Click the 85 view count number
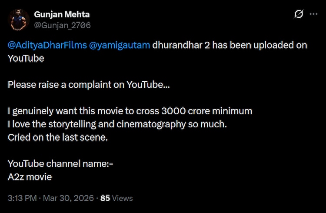Viewport: 326px width, 213px height. [105, 198]
